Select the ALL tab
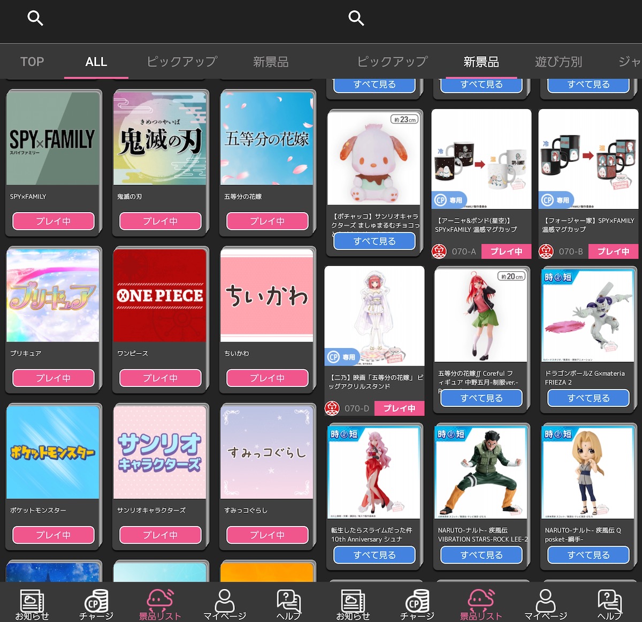 [x=96, y=62]
